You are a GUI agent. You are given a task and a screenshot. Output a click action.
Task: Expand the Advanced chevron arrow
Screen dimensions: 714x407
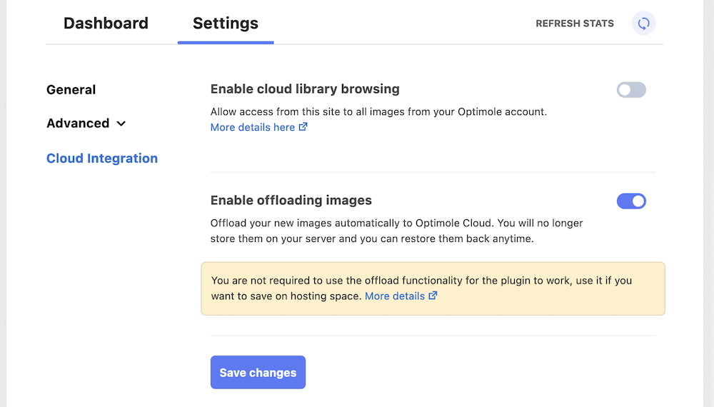point(121,124)
